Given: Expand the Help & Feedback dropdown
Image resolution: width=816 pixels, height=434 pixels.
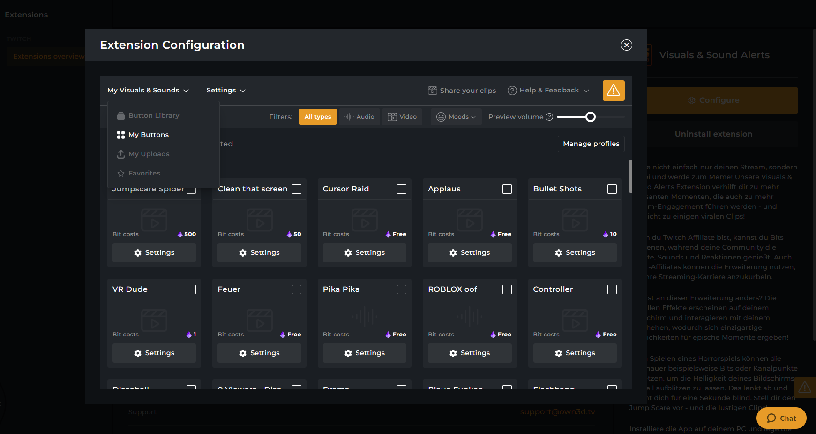Looking at the screenshot, I should coord(548,91).
